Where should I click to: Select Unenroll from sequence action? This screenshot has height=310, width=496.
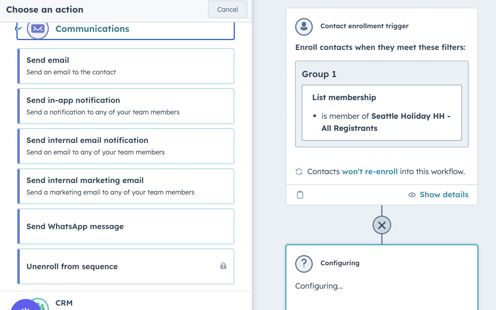click(x=118, y=266)
